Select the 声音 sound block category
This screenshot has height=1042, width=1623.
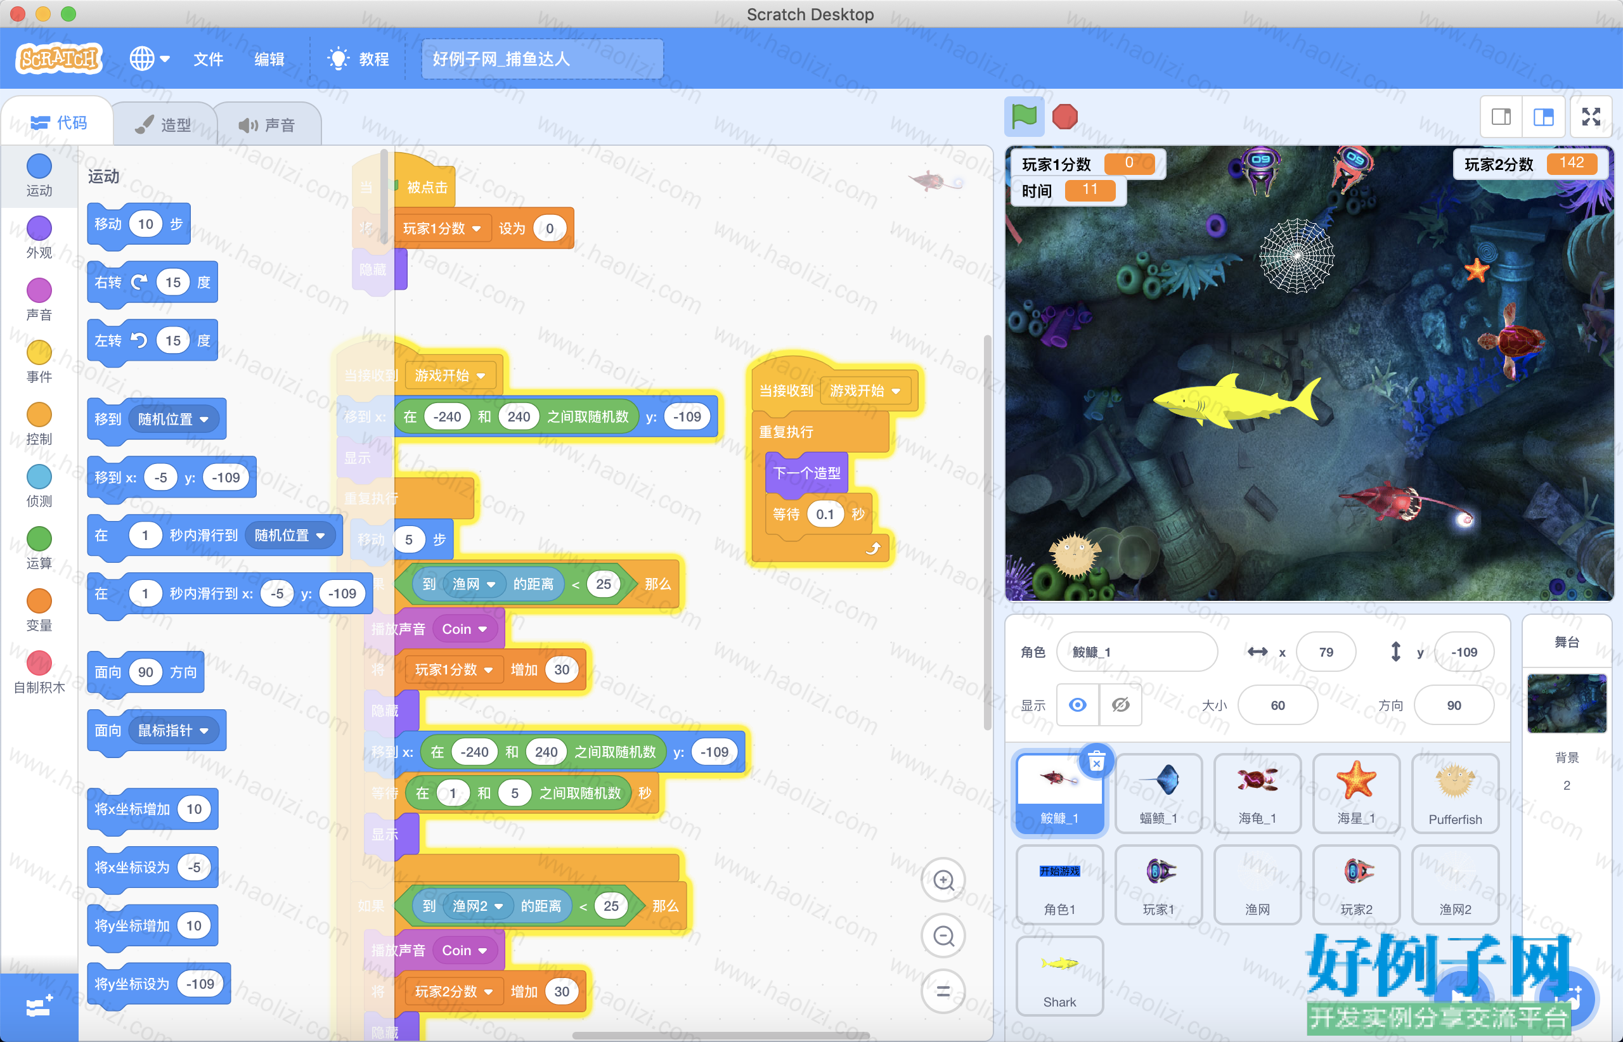tap(39, 300)
